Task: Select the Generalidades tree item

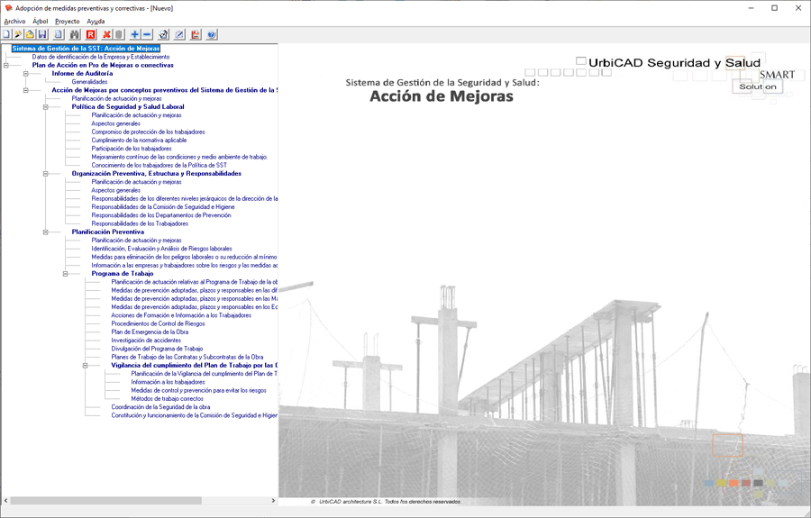Action: click(89, 82)
